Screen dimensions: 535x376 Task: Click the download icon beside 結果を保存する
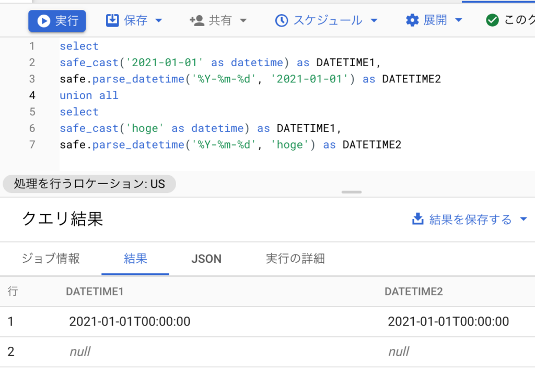coord(417,219)
